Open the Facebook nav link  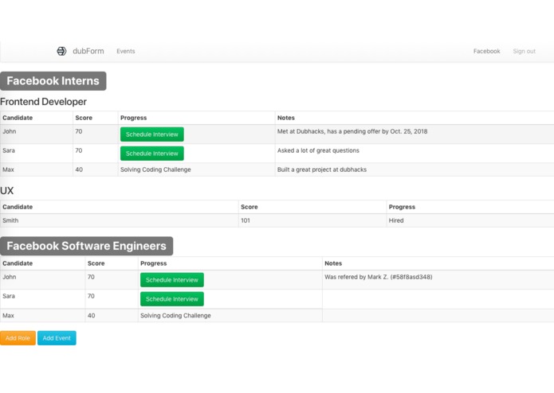point(486,51)
